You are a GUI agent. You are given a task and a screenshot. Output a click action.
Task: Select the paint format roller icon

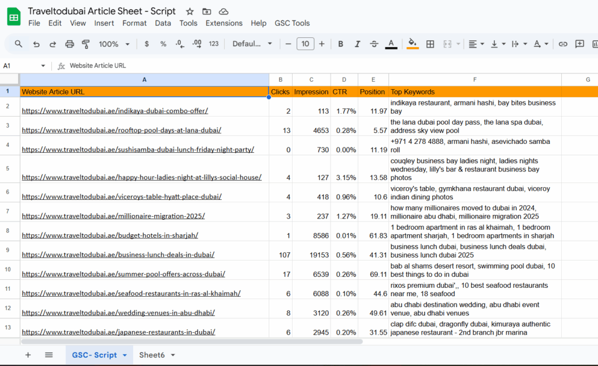(x=86, y=44)
